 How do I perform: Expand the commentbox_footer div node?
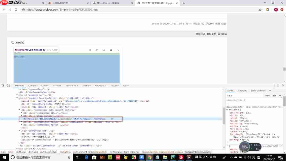point(21,125)
